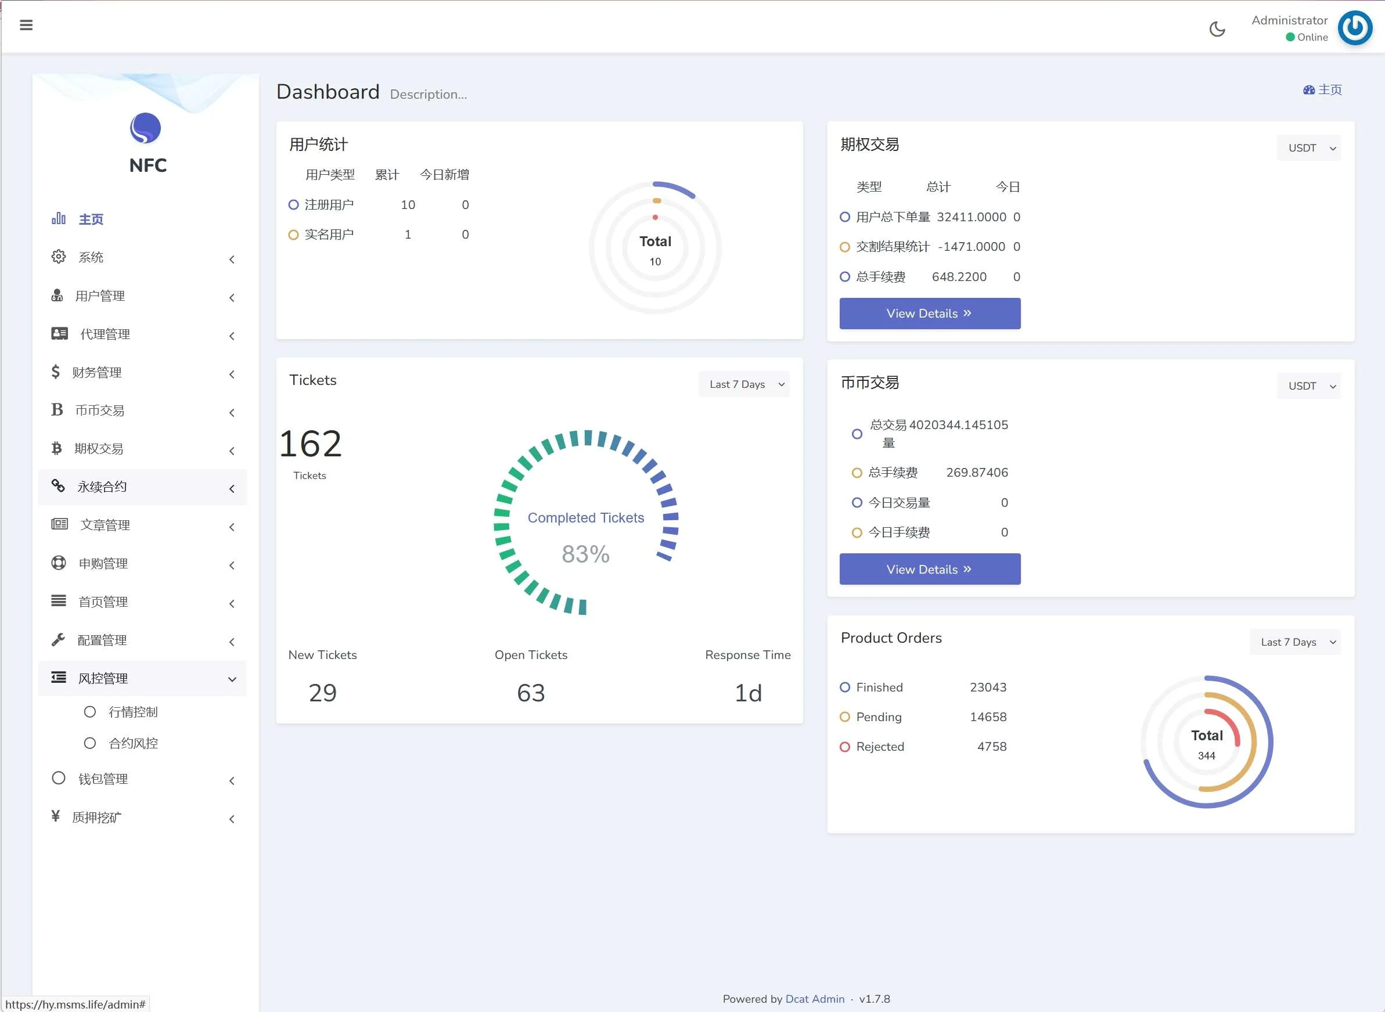Open the Tickets Last 7 Days dropdown
This screenshot has width=1385, height=1012.
point(744,384)
